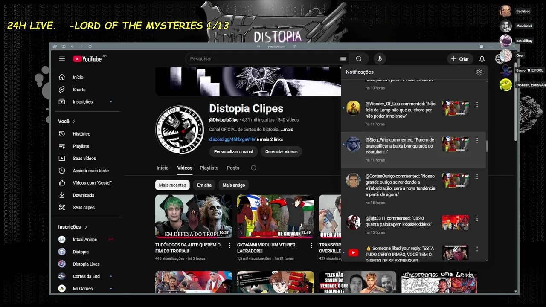Open options for CortesOuriço notification
546x307 pixels.
477,177
